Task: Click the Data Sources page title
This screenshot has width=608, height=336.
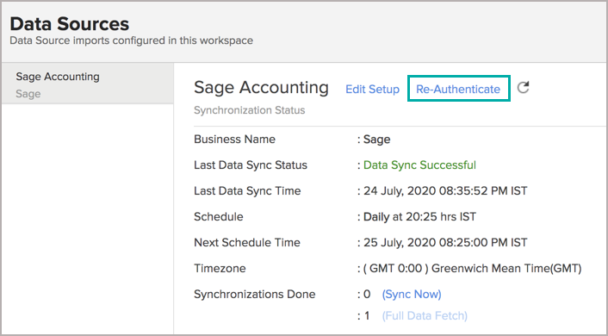Action: (x=70, y=24)
